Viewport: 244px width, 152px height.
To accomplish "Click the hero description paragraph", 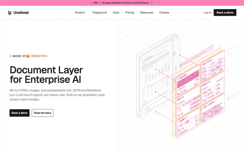I will pyautogui.click(x=57, y=95).
